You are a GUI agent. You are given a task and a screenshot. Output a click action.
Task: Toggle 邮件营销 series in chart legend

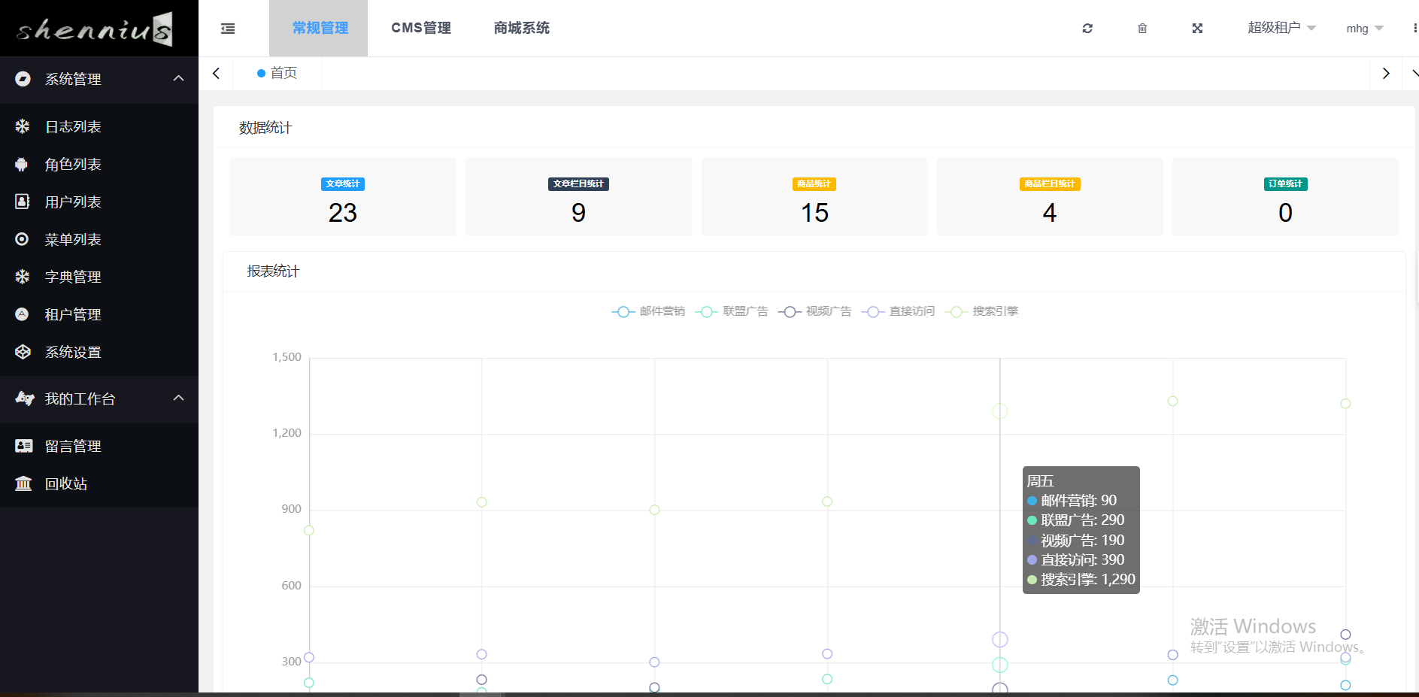(648, 311)
